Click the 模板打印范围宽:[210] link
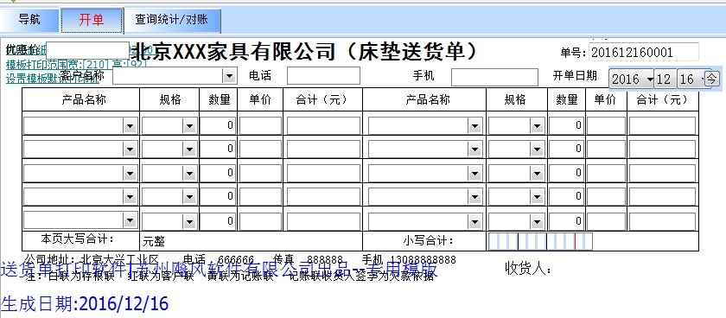Image resolution: width=726 pixels, height=318 pixels. [57, 64]
